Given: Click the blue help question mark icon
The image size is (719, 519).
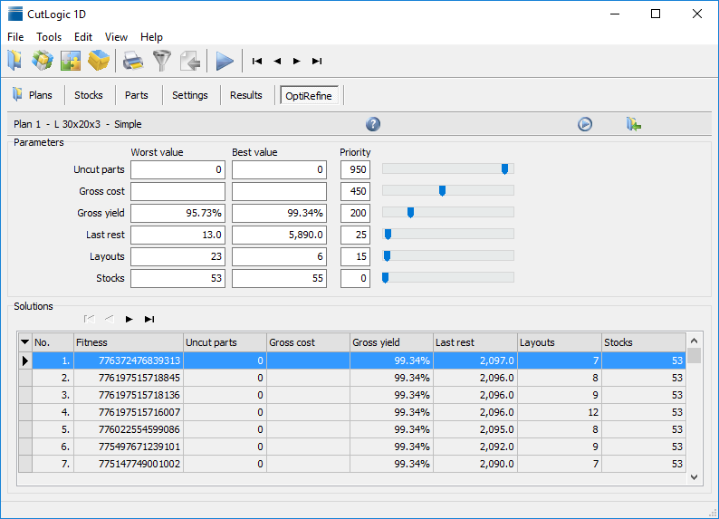Looking at the screenshot, I should click(373, 124).
